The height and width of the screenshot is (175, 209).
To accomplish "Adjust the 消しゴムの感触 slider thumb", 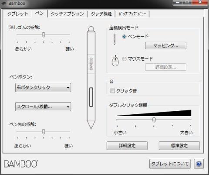I will click(44, 34).
